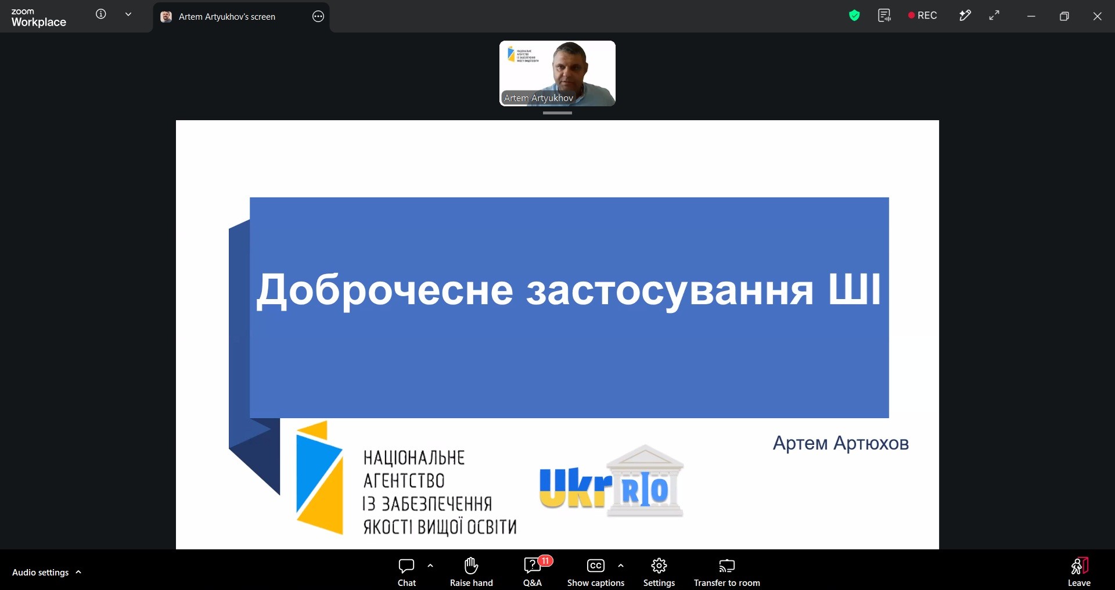Click the video panel resize handle bar
Image resolution: width=1115 pixels, height=590 pixels.
coord(557,113)
